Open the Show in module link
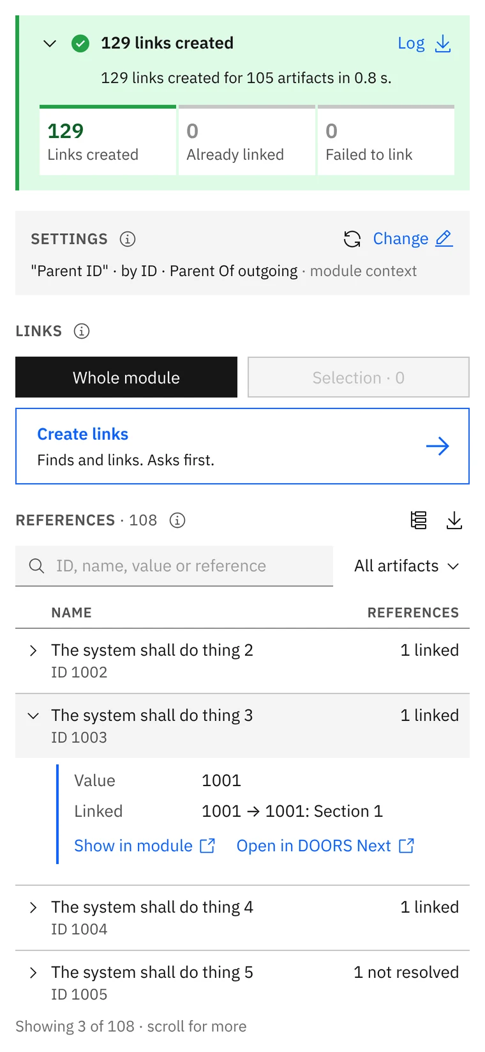 [x=145, y=846]
